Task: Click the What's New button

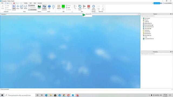Action: (157, 3)
